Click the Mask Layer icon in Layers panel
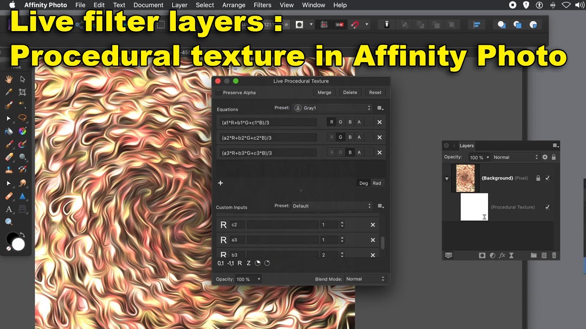Screen dimensions: 586x329 click(482, 255)
